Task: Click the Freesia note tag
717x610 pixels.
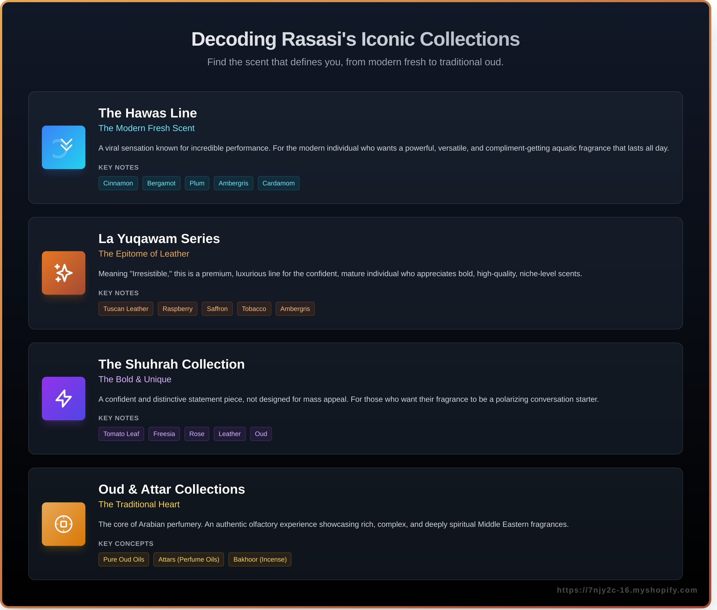Action: coord(164,434)
